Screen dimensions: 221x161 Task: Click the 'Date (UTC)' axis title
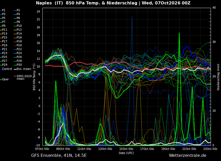click(x=126, y=153)
